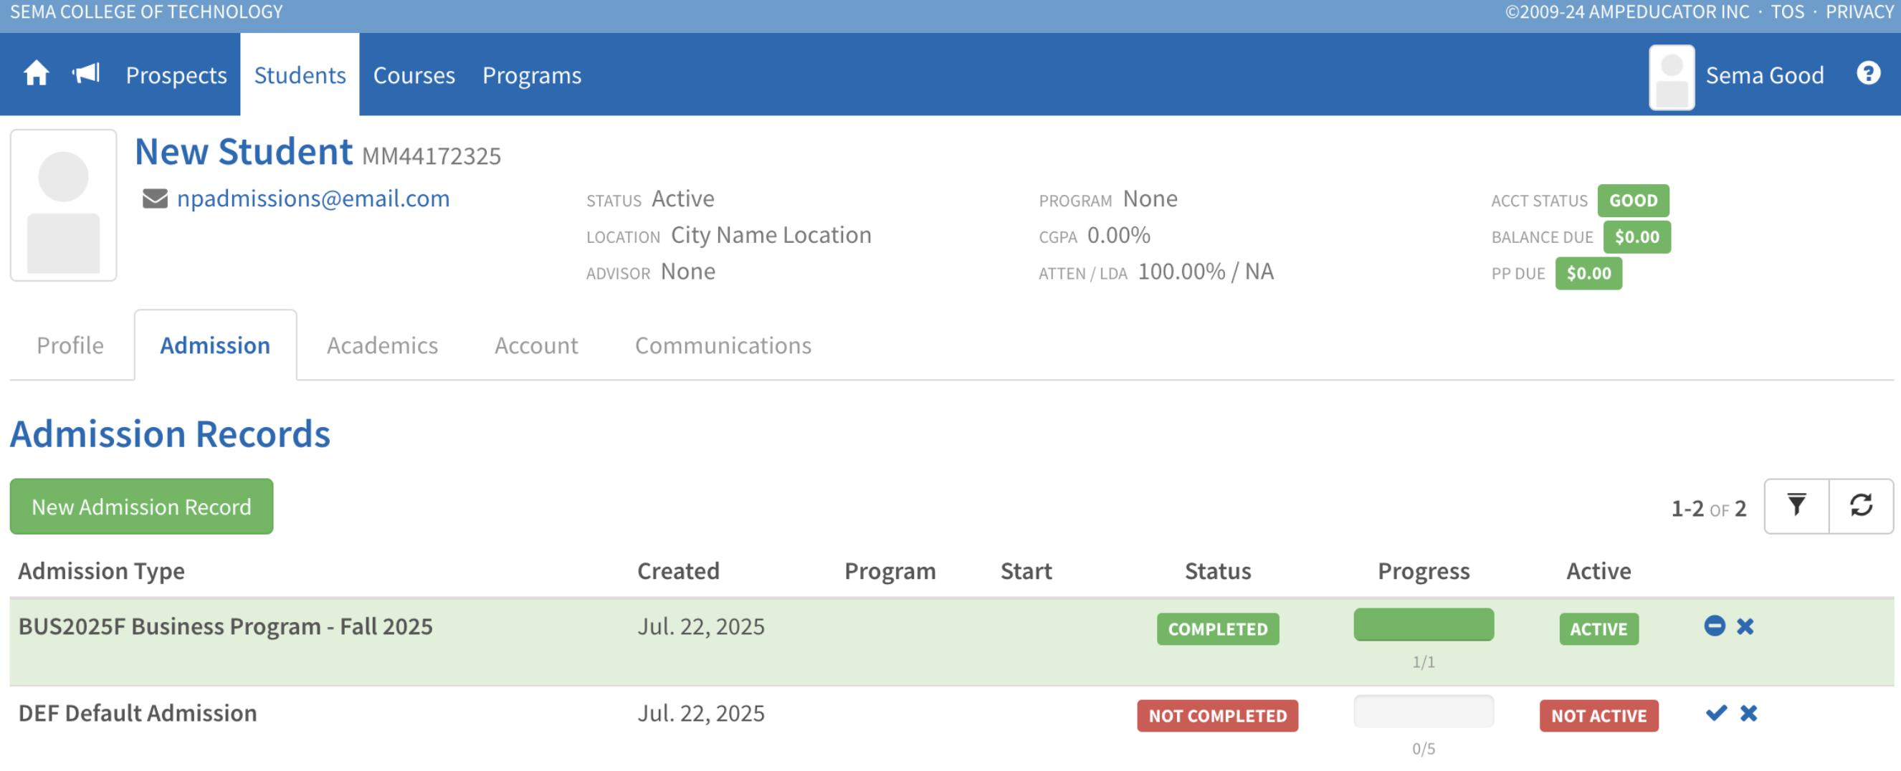Click the envelope icon beside the email

pyautogui.click(x=155, y=199)
